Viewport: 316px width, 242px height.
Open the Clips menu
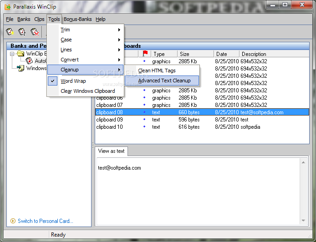coord(39,19)
